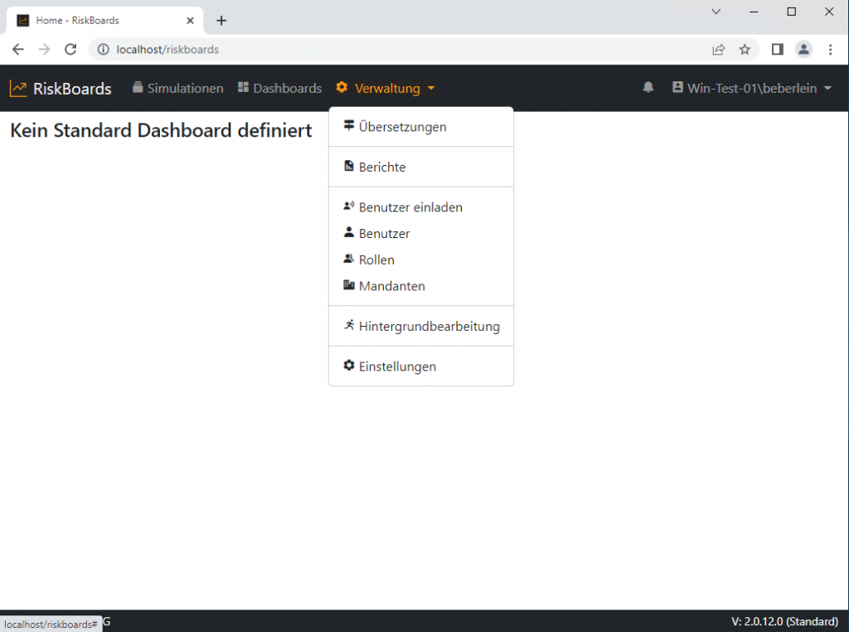Click the Hintergrundbearbeitung running-figure icon

(x=349, y=325)
